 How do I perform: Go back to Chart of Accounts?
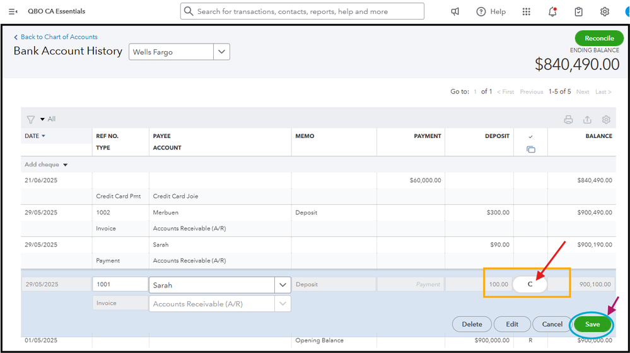59,37
